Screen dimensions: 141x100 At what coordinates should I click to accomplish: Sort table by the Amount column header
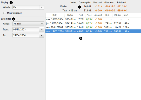coord(98,15)
